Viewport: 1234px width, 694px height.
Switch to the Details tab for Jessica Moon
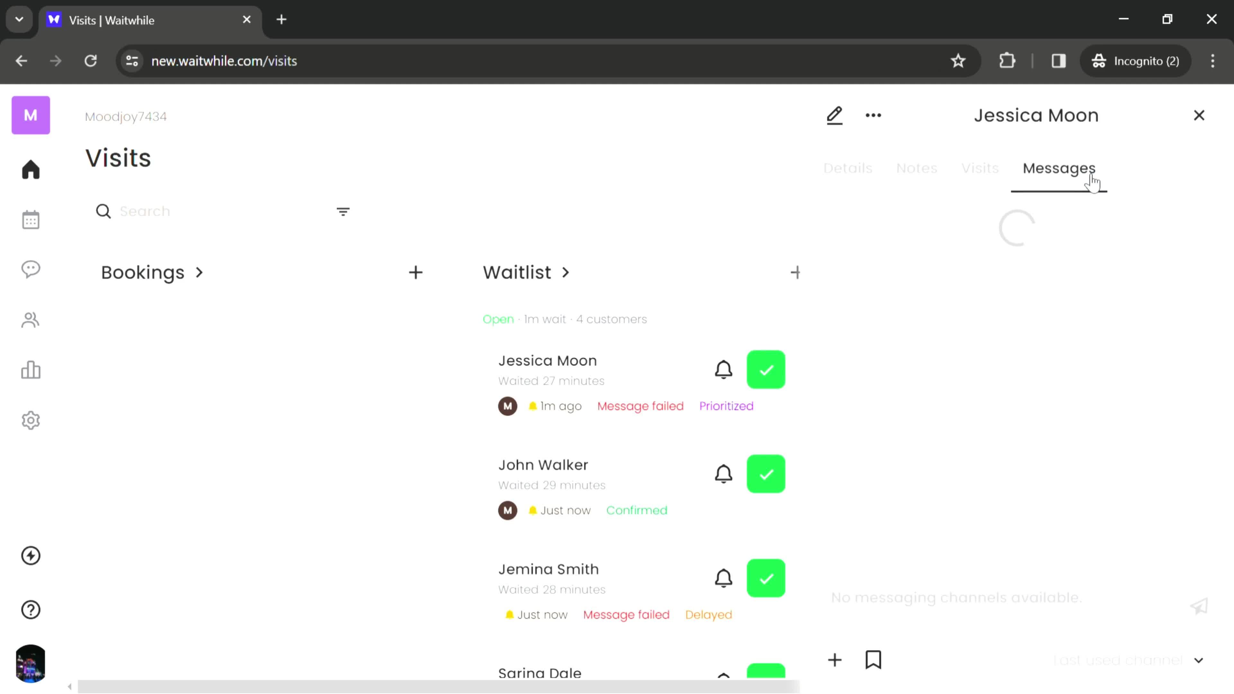click(x=847, y=168)
